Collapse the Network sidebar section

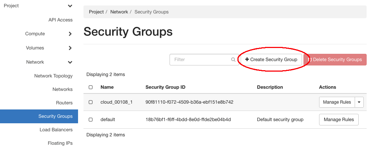click(x=70, y=62)
